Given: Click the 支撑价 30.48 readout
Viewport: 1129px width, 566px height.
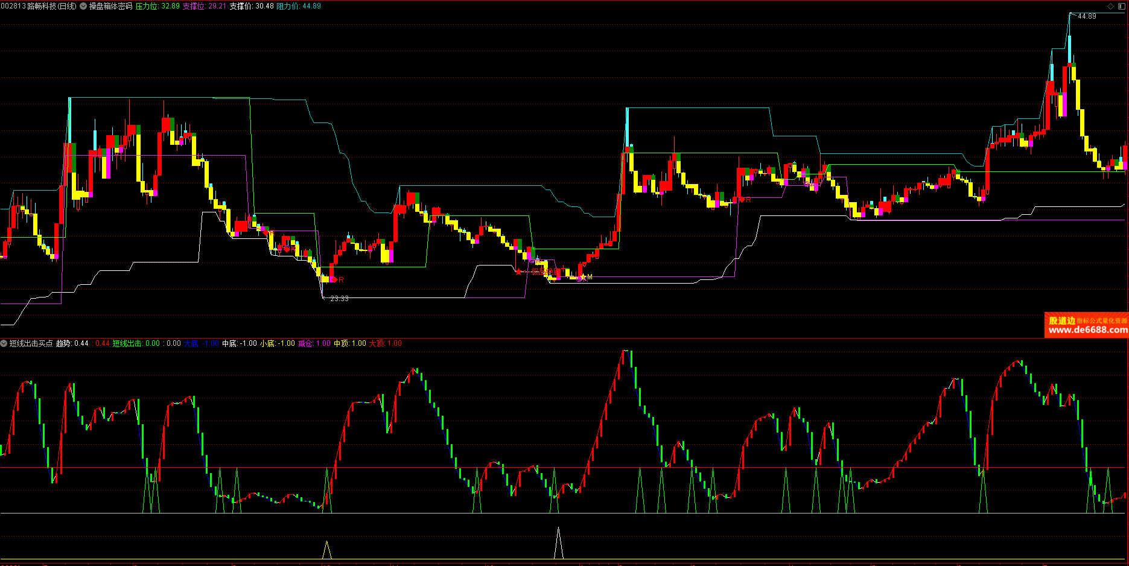Looking at the screenshot, I should click(x=251, y=6).
